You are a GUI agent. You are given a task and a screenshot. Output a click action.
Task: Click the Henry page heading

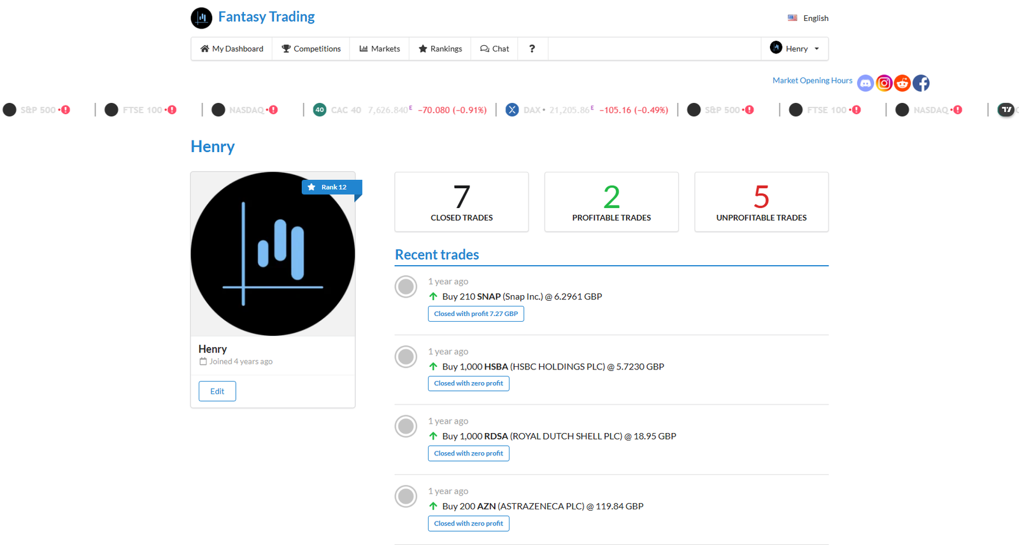click(x=213, y=146)
